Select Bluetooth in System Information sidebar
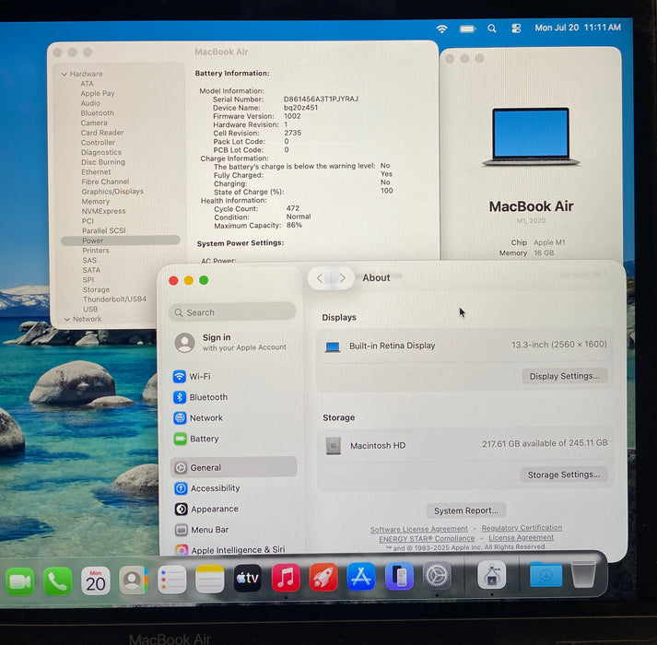 (97, 113)
